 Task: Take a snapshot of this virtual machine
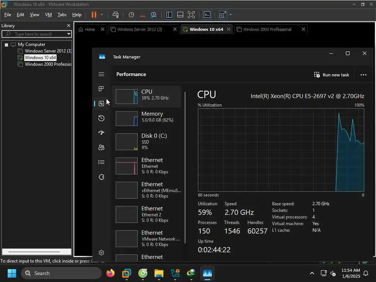coord(131,15)
